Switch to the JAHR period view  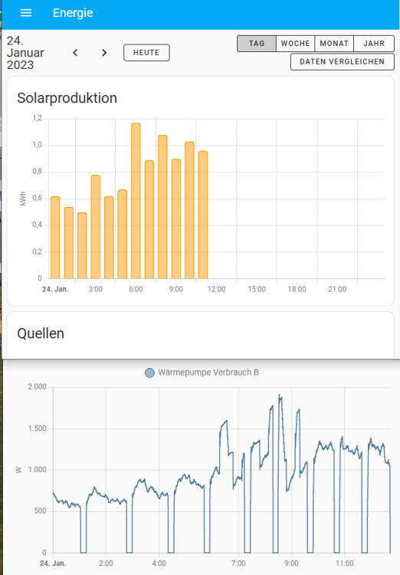374,44
